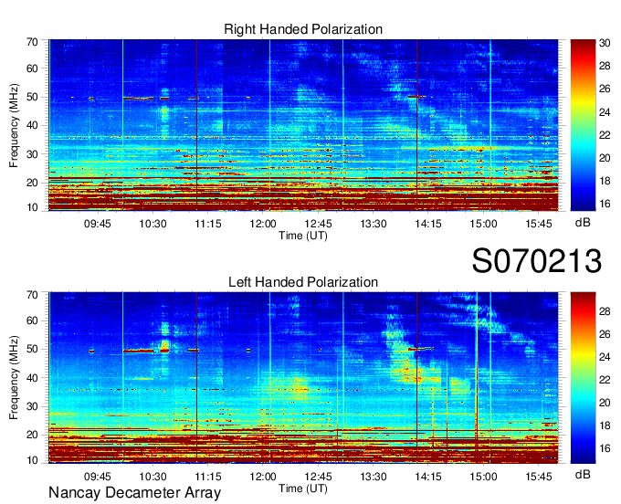Click 30 MHz frequency tick on Right Handed plot
The width and height of the screenshot is (621, 504).
tap(32, 154)
